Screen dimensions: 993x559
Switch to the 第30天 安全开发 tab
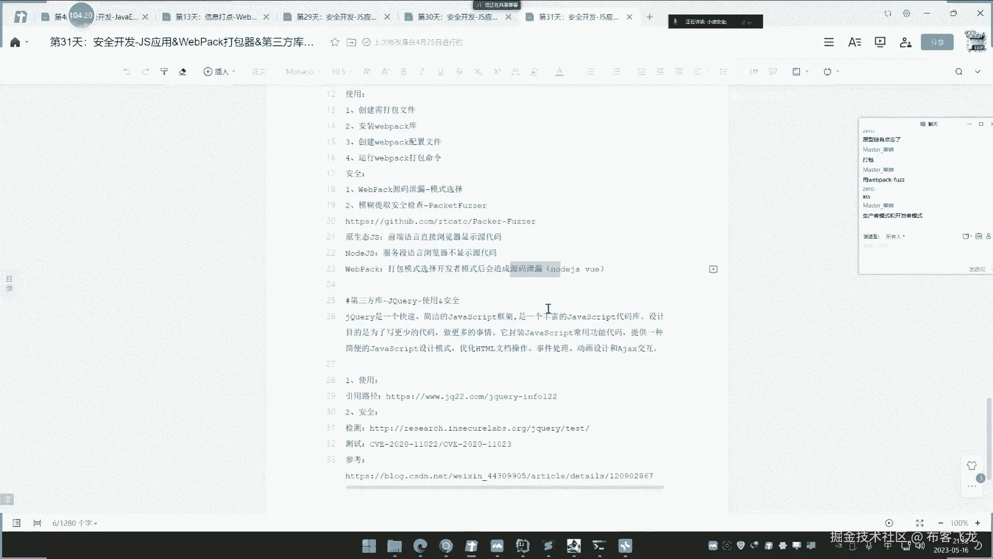tap(458, 17)
